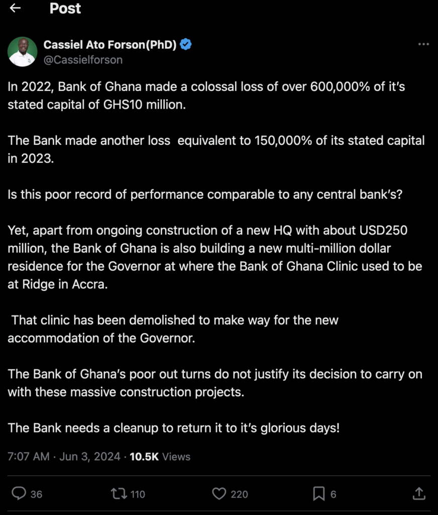Go back using the left arrow
The image size is (438, 515).
click(15, 9)
